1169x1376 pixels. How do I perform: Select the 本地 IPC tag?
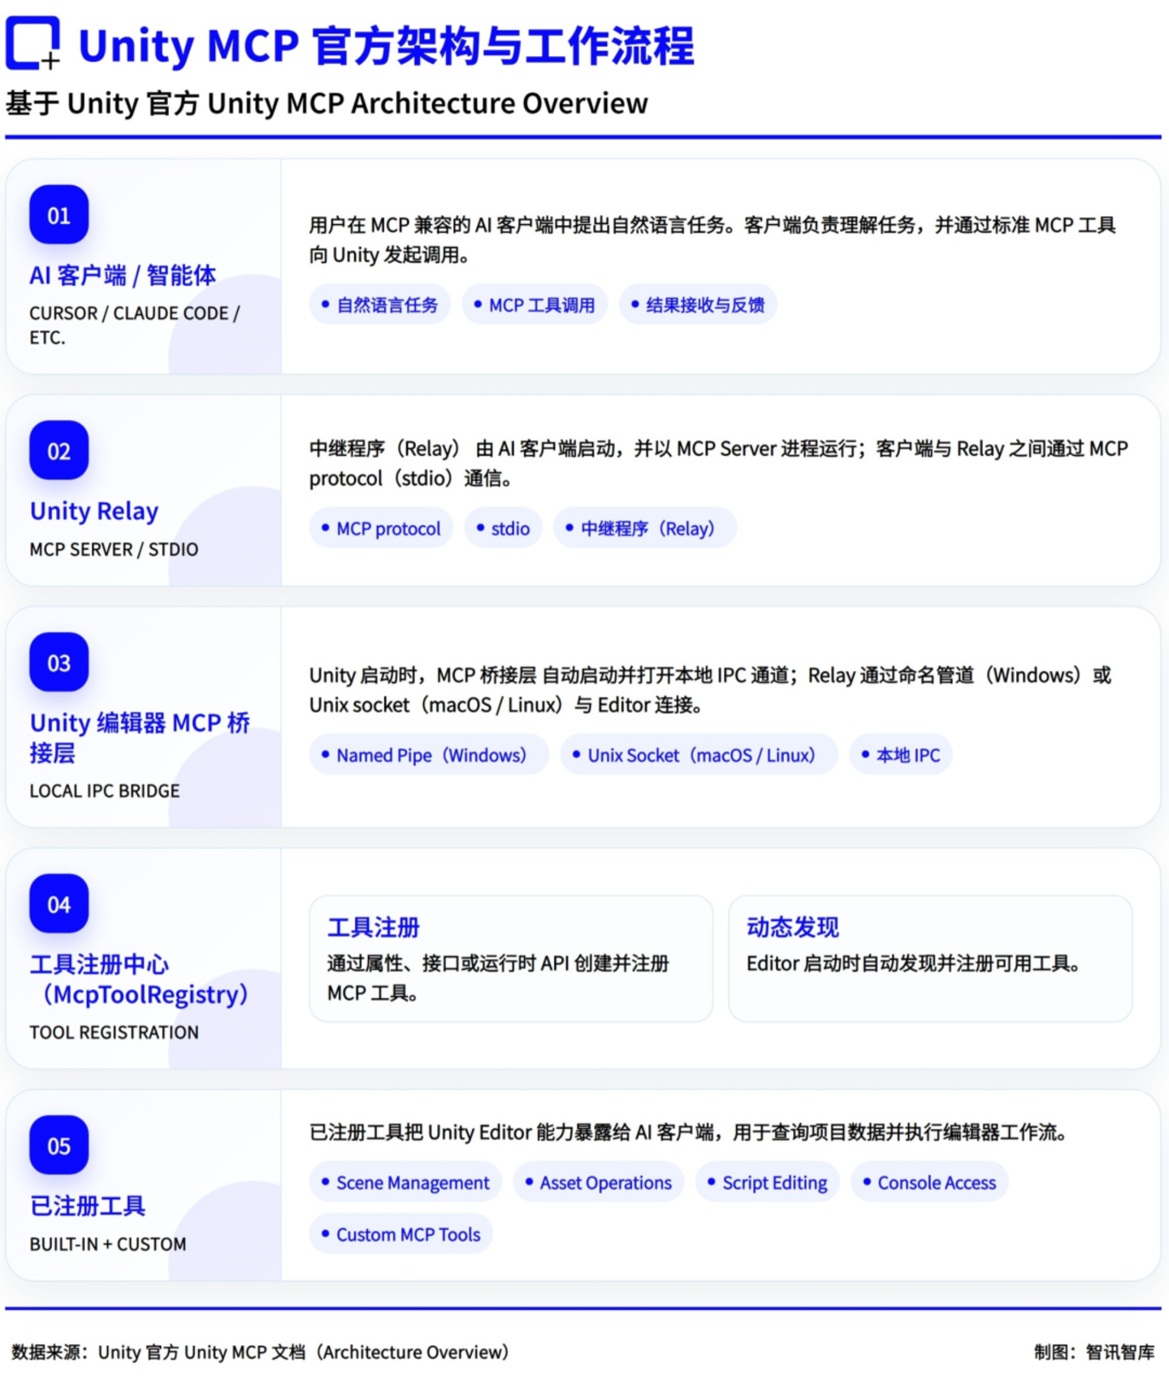coord(901,755)
